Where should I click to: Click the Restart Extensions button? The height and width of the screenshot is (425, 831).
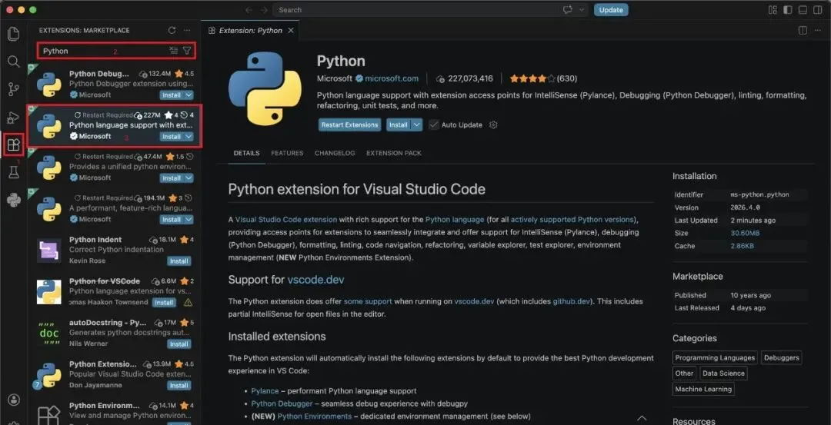[350, 125]
